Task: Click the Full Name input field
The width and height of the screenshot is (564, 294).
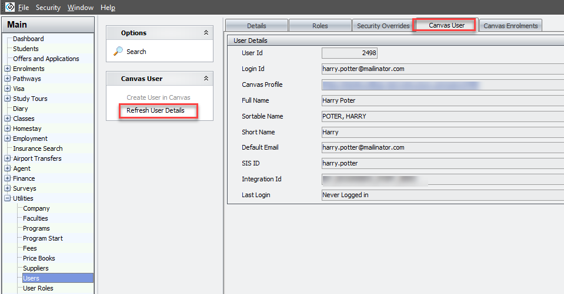Action: pos(441,100)
